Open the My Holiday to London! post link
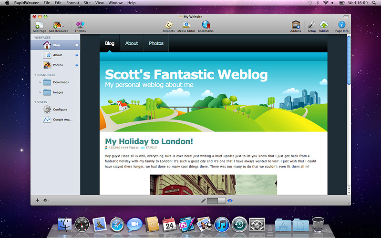Viewport: 381px width, 238px height. [x=149, y=141]
